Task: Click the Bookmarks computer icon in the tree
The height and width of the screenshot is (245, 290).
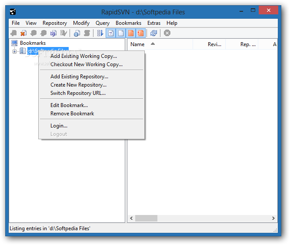Action: [14, 43]
